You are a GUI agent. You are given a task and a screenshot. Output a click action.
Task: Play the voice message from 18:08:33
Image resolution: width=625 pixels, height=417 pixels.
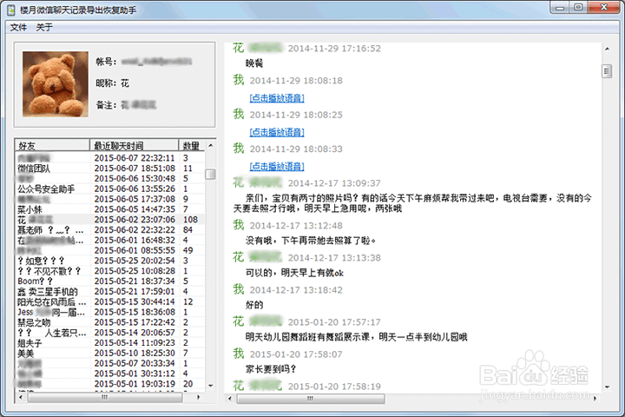coord(277,167)
